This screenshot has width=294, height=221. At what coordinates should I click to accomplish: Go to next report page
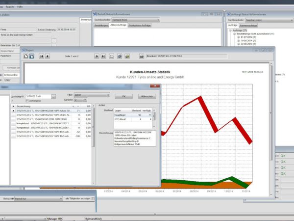point(97,56)
